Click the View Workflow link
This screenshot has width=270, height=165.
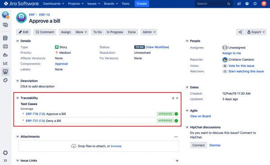click(157, 47)
